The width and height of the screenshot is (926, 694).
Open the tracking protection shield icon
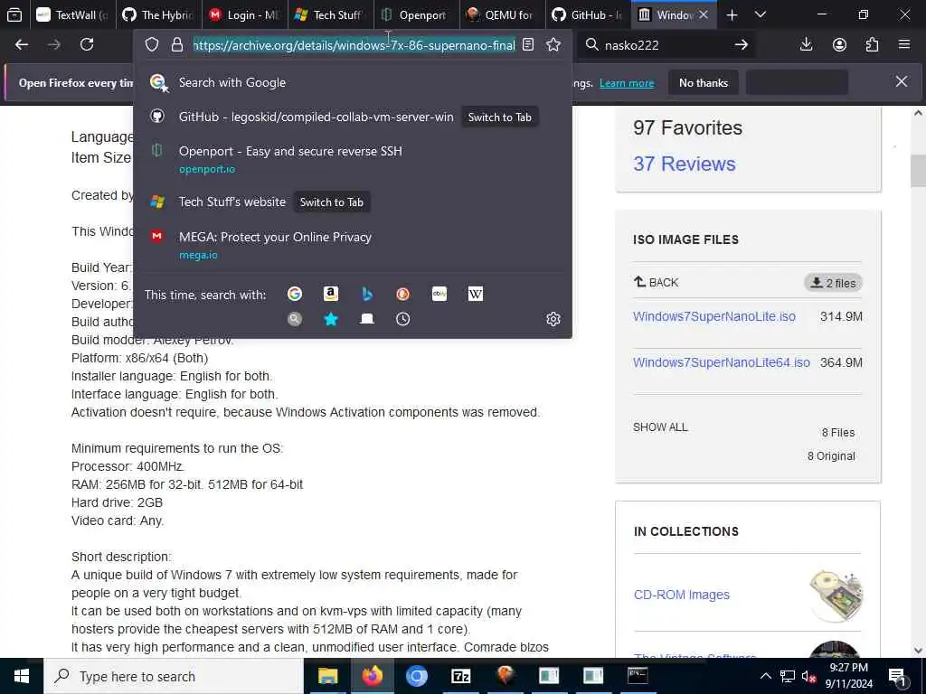tap(152, 45)
